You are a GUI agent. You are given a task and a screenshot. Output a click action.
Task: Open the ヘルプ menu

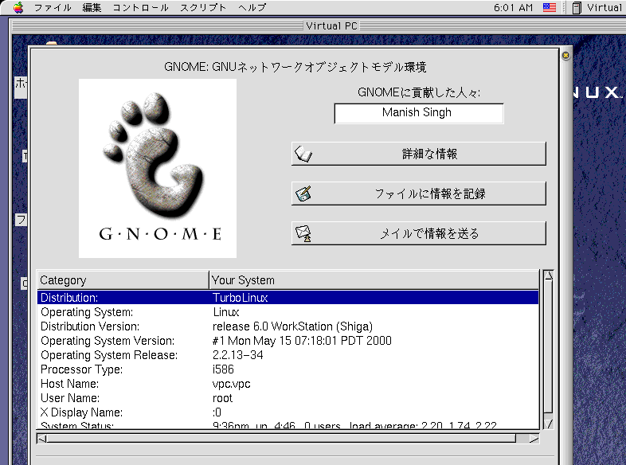point(252,7)
